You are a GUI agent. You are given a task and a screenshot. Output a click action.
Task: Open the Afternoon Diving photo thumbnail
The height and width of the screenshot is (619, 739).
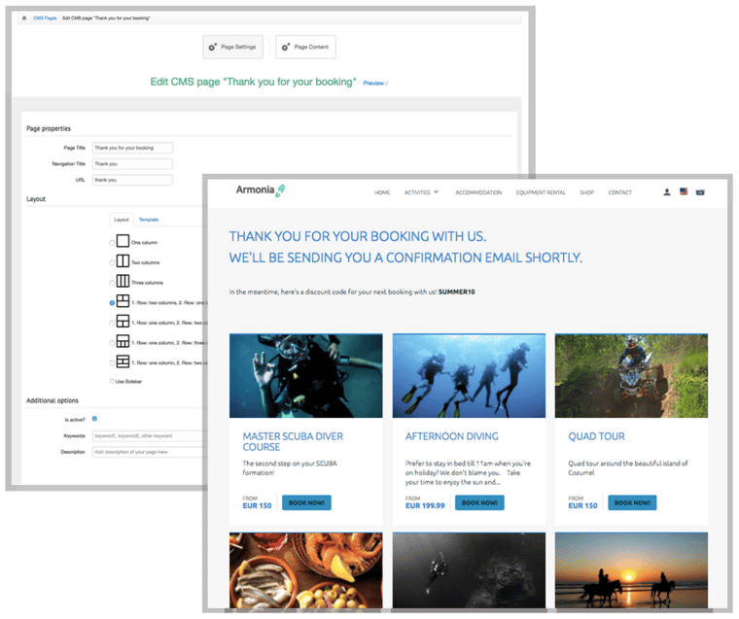[469, 376]
